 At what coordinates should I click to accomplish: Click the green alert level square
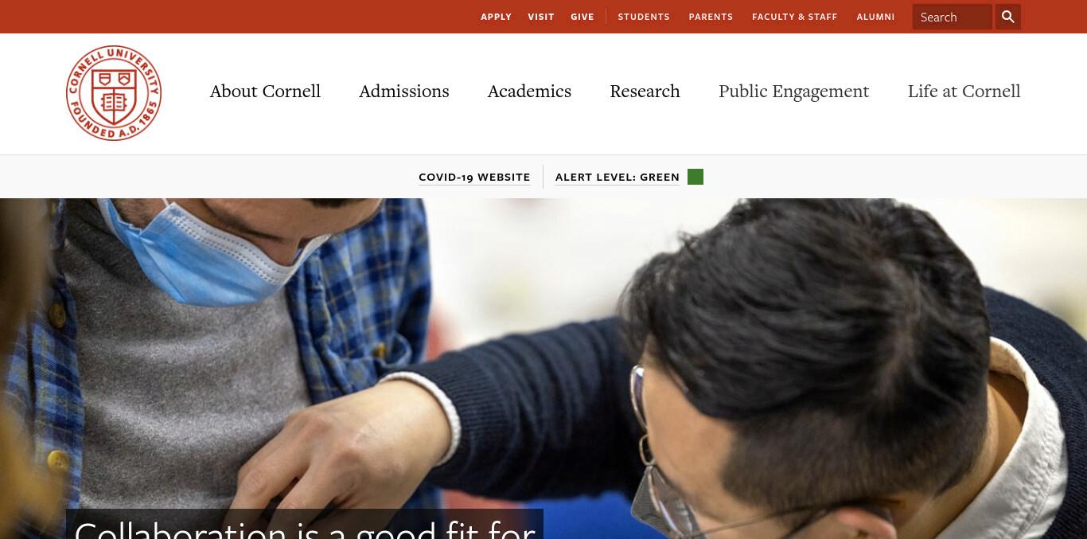click(x=695, y=177)
